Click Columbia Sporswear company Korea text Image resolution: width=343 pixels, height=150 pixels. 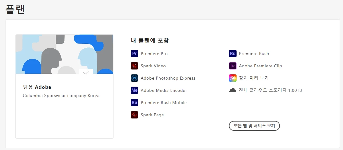pyautogui.click(x=61, y=96)
